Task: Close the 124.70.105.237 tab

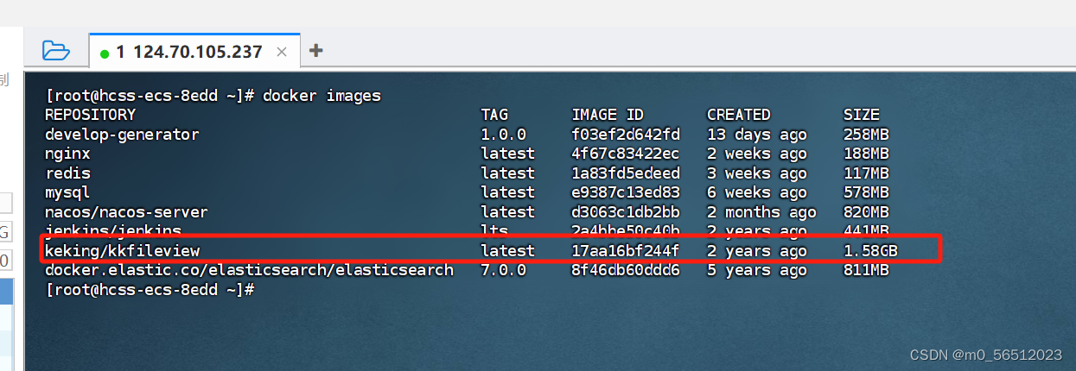Action: pos(282,52)
